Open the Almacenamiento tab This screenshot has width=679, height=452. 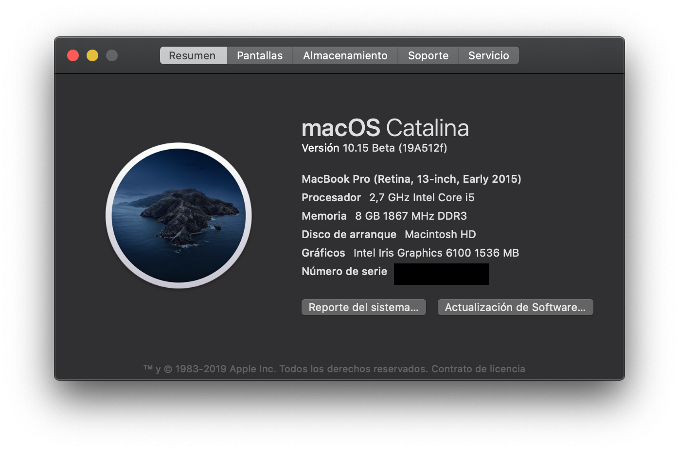point(345,55)
